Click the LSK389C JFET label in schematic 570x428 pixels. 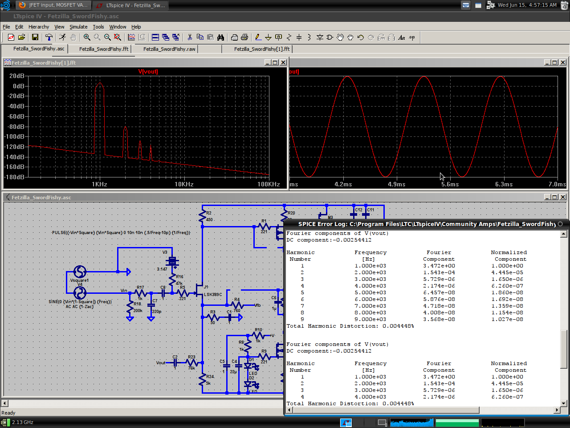click(213, 294)
